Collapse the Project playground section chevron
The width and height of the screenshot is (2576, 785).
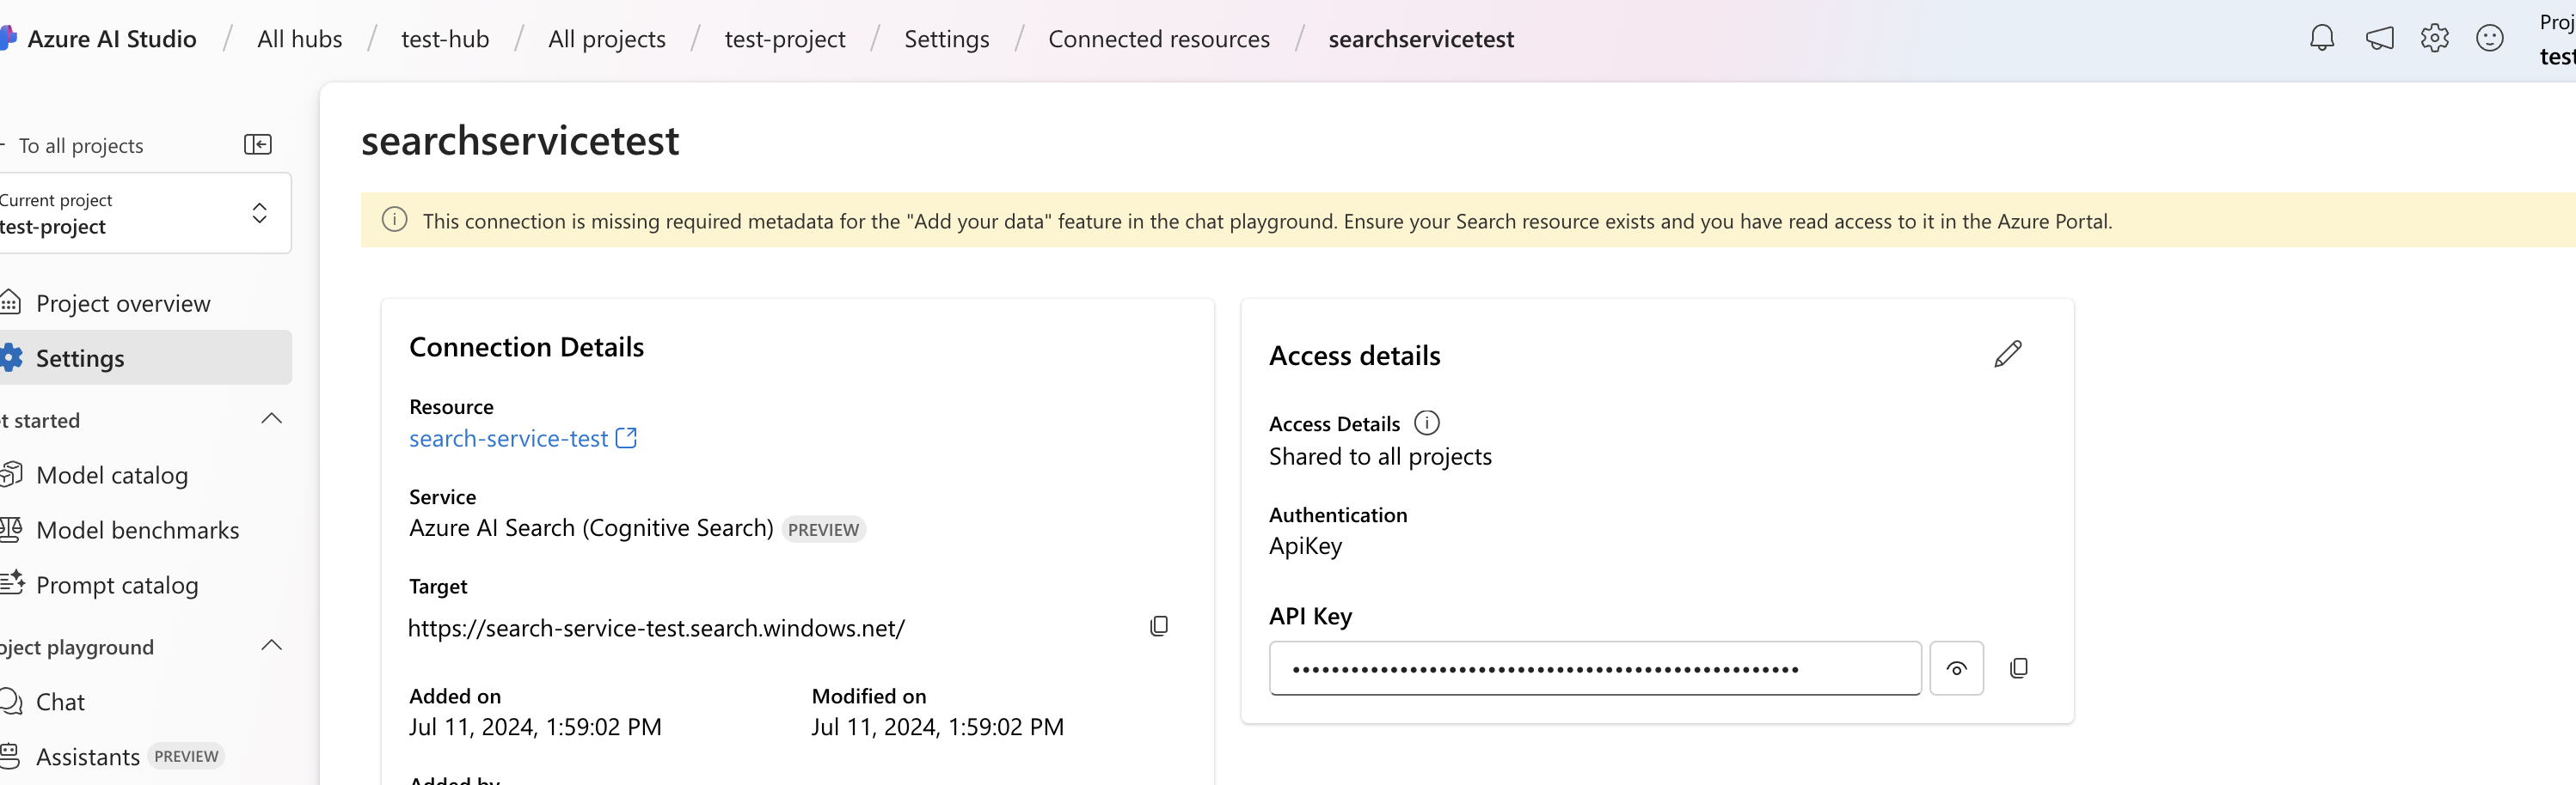271,646
